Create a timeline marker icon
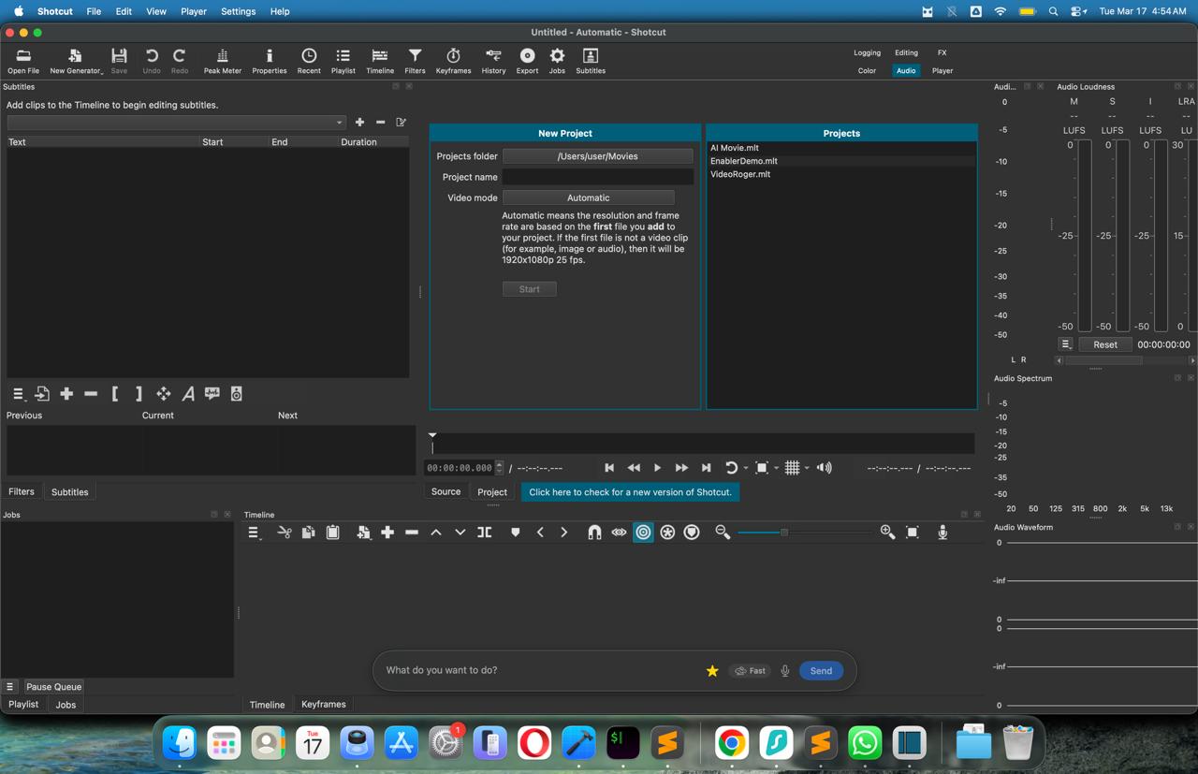The width and height of the screenshot is (1198, 774). tap(515, 533)
